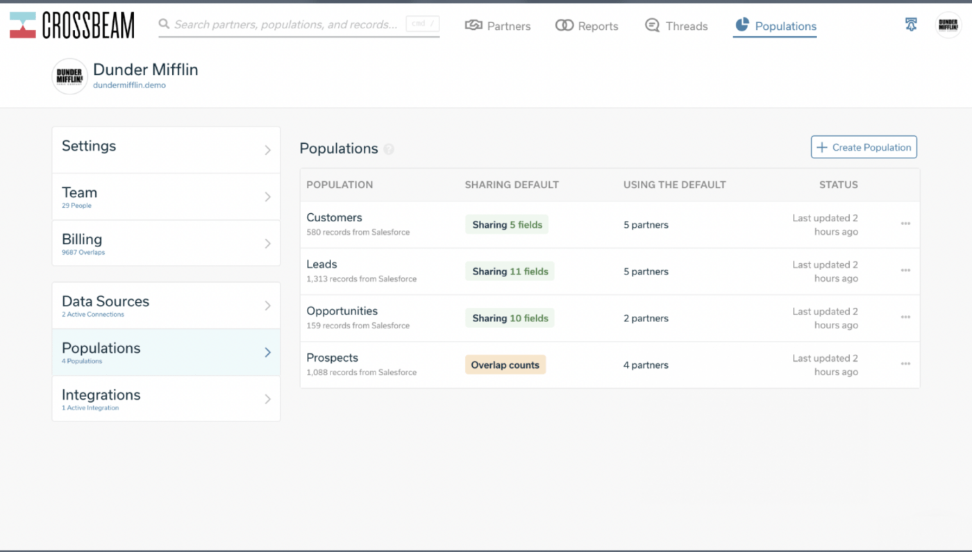
Task: Open the Settings sidebar item
Action: click(166, 150)
